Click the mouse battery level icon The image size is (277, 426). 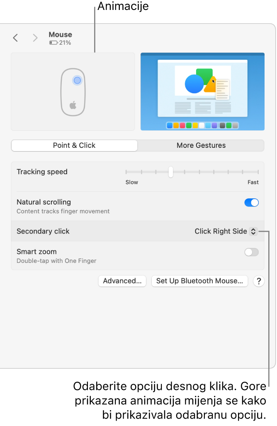(x=53, y=43)
